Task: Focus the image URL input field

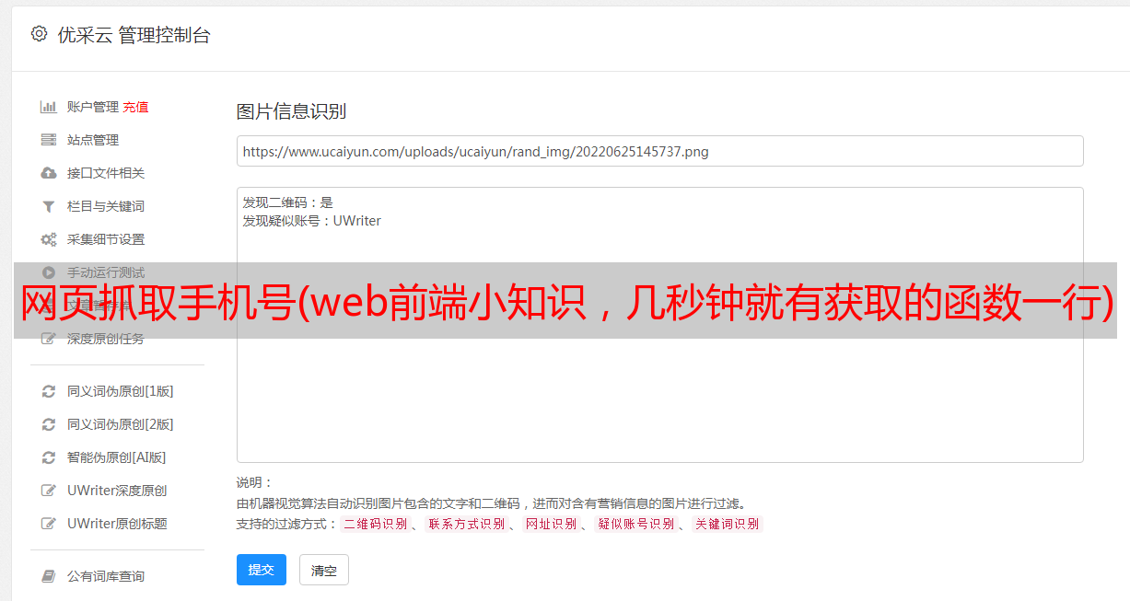Action: (659, 151)
